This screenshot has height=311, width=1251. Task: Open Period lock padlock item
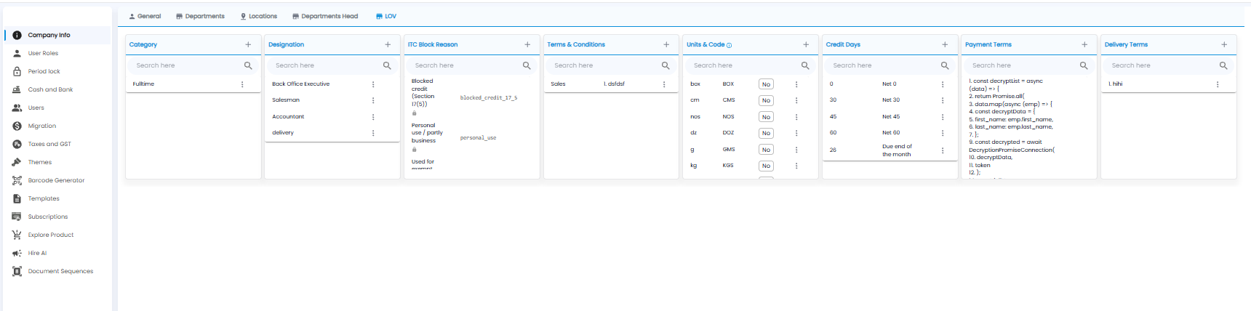[x=44, y=71]
